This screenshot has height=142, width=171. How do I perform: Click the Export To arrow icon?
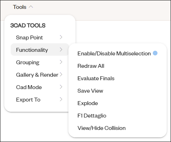pos(61,99)
